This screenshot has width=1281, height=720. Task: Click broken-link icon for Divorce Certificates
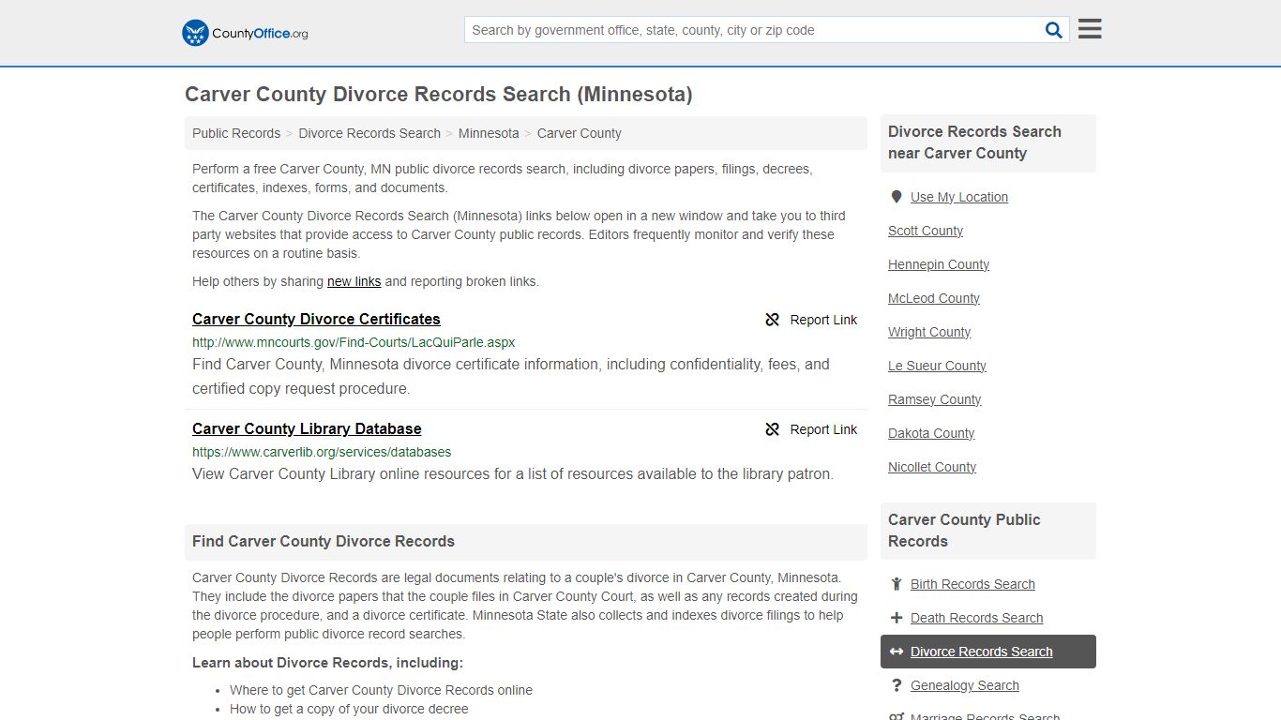772,320
